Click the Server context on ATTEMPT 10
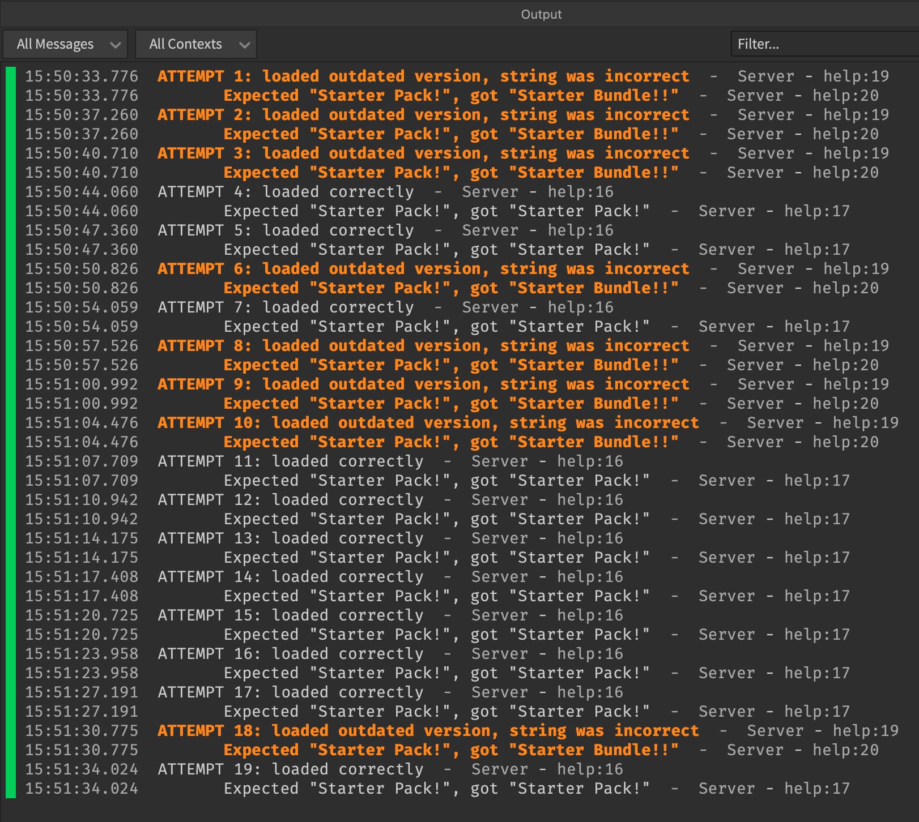The width and height of the screenshot is (919, 822). pyautogui.click(x=775, y=422)
